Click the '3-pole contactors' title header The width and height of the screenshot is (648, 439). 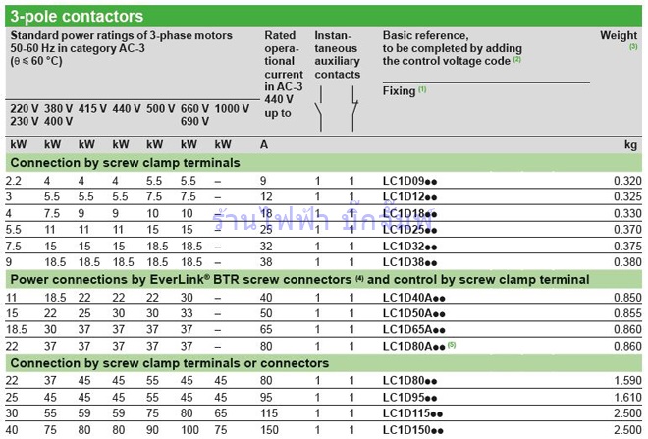pyautogui.click(x=77, y=16)
